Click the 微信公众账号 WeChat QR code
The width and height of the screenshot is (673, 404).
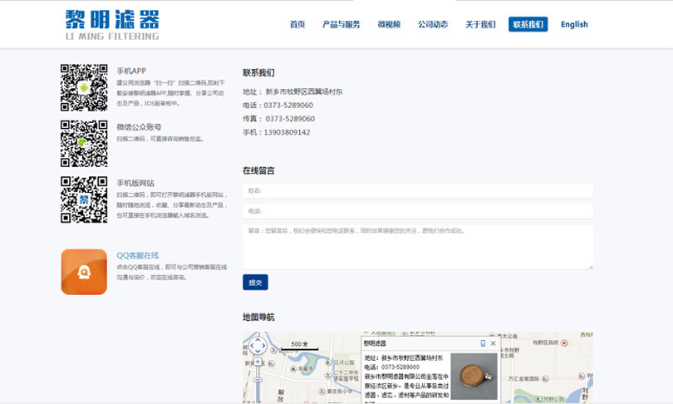84,144
